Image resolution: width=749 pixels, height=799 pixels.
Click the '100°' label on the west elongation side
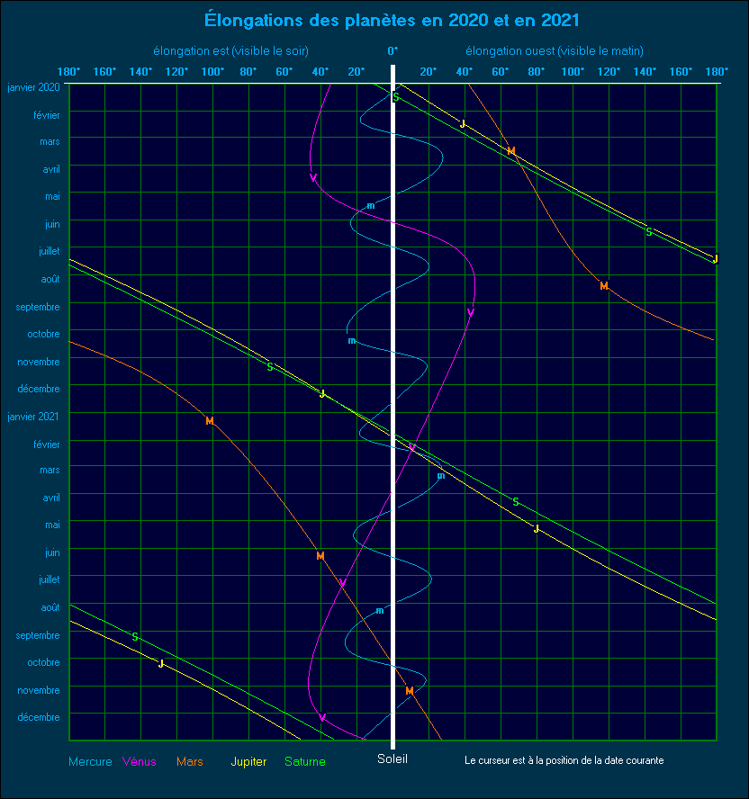click(573, 71)
